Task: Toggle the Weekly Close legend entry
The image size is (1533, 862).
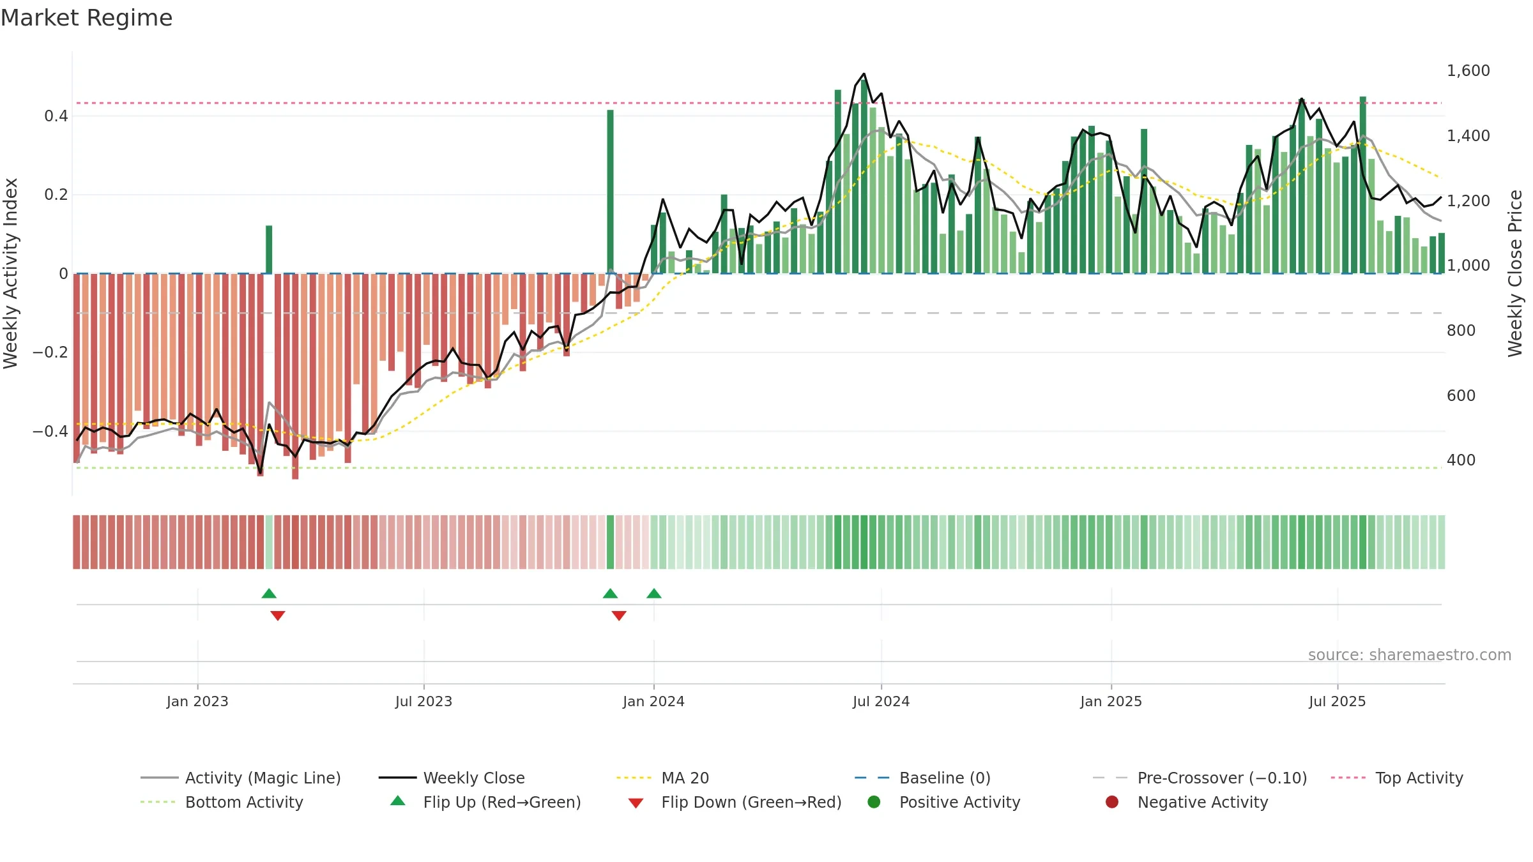Action: point(452,778)
